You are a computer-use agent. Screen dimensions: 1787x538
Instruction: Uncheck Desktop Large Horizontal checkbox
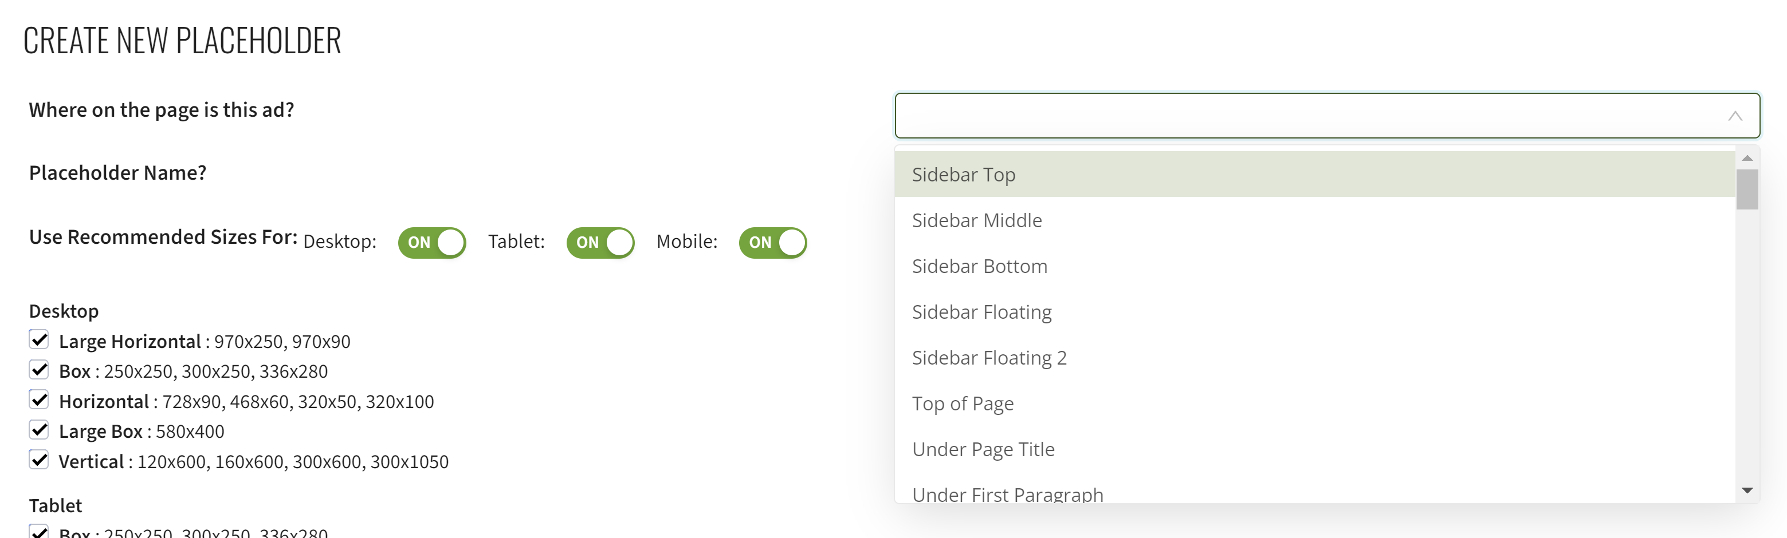[x=39, y=340]
